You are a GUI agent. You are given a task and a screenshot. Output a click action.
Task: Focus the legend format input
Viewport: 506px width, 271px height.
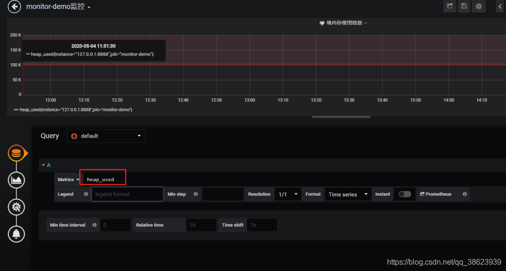coord(127,194)
